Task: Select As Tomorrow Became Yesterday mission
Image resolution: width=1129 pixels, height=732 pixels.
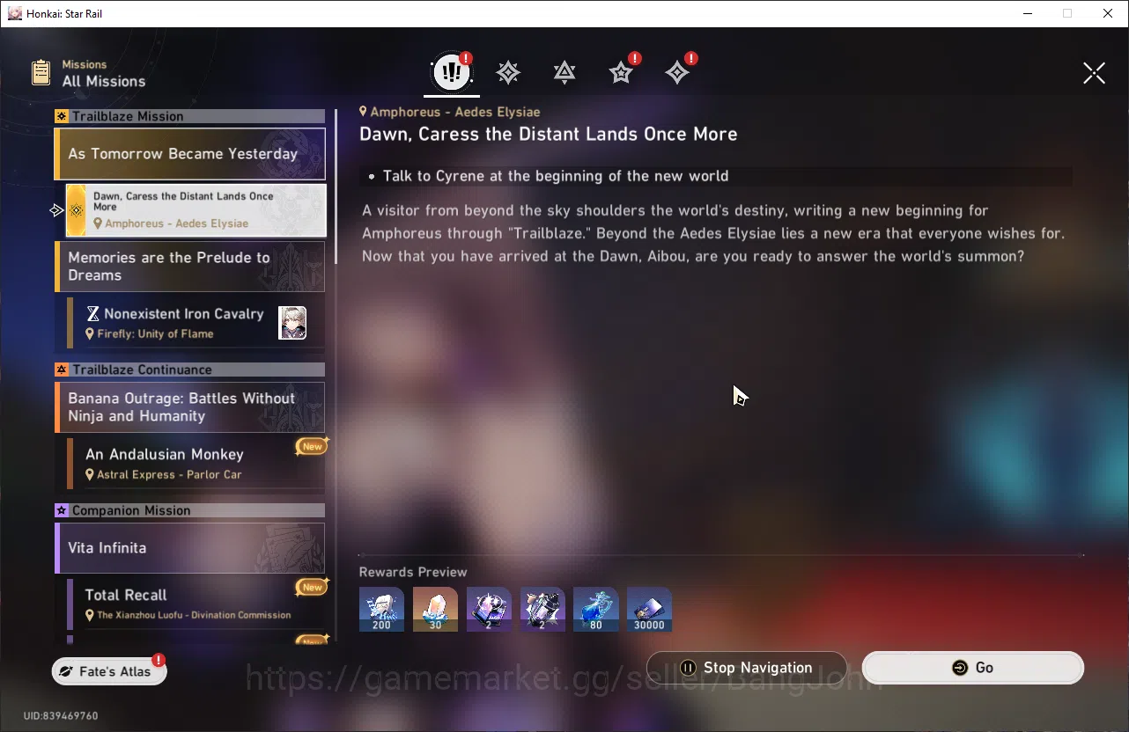Action: 189,154
